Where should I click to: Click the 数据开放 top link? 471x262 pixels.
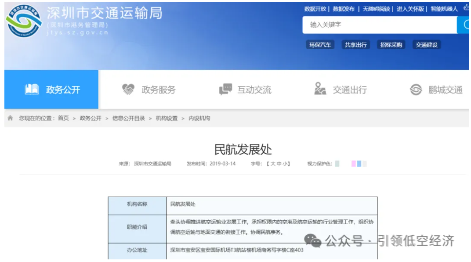click(315, 9)
